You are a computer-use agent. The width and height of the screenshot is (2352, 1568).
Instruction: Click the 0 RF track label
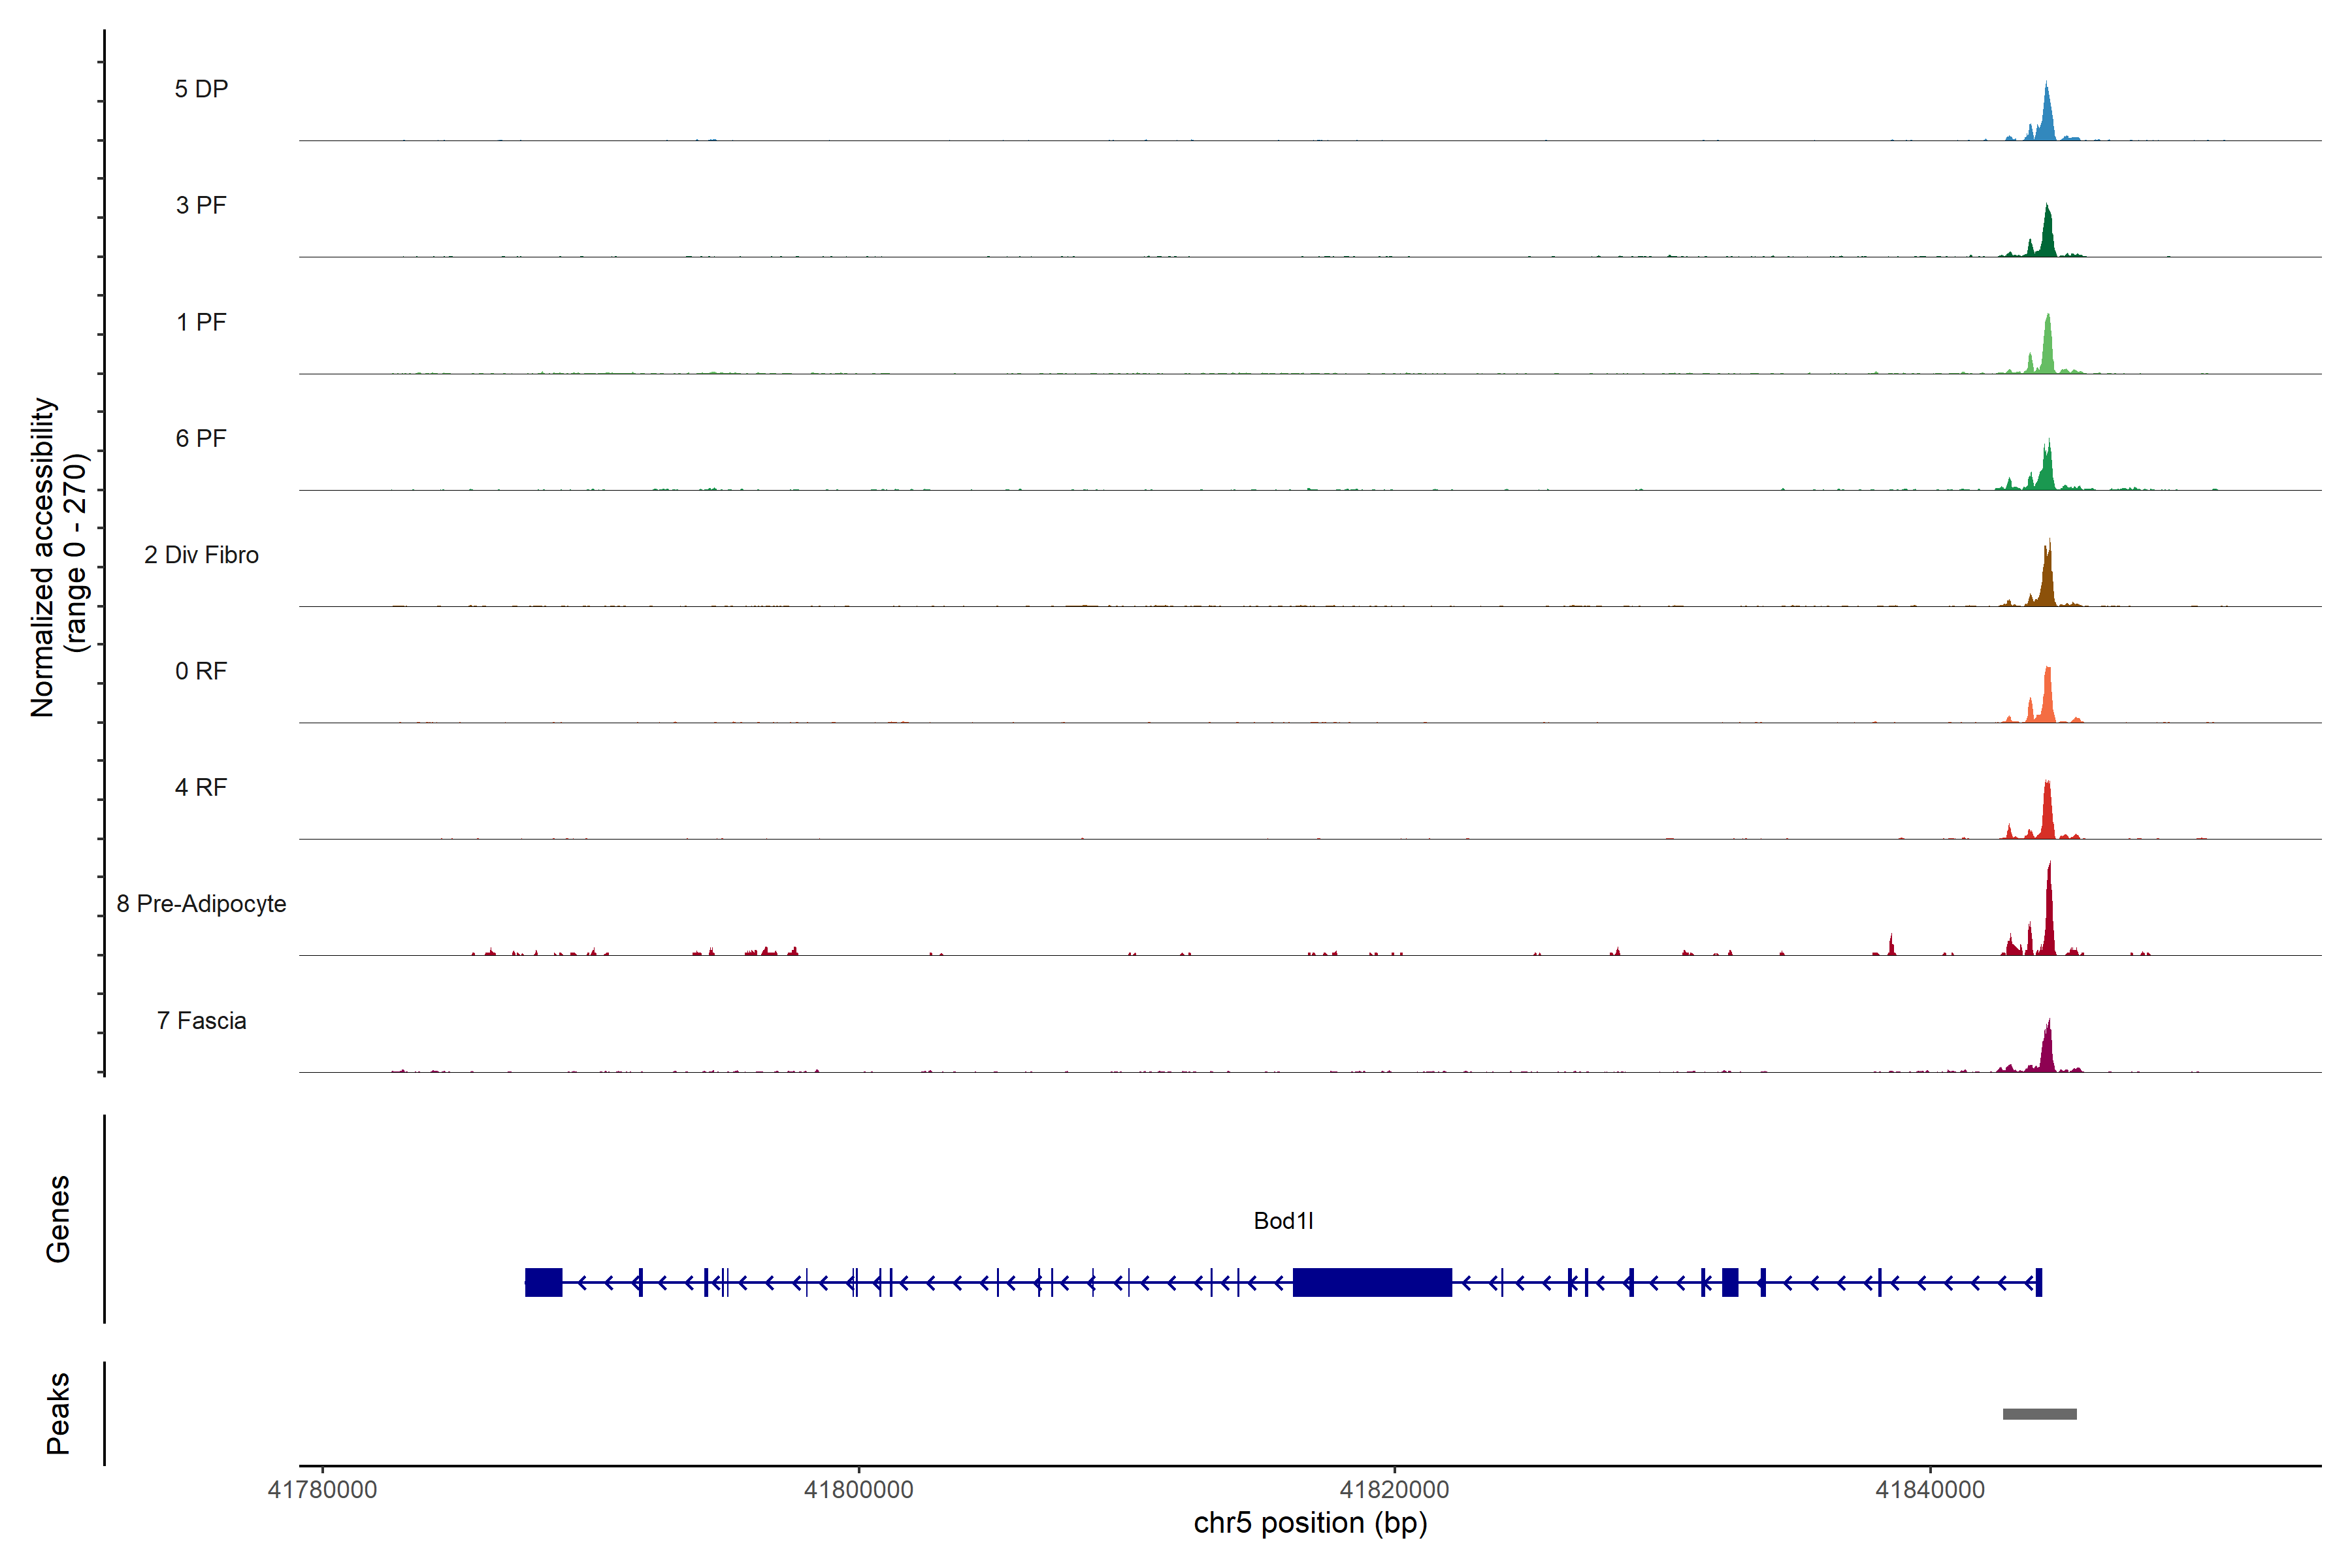(x=201, y=671)
